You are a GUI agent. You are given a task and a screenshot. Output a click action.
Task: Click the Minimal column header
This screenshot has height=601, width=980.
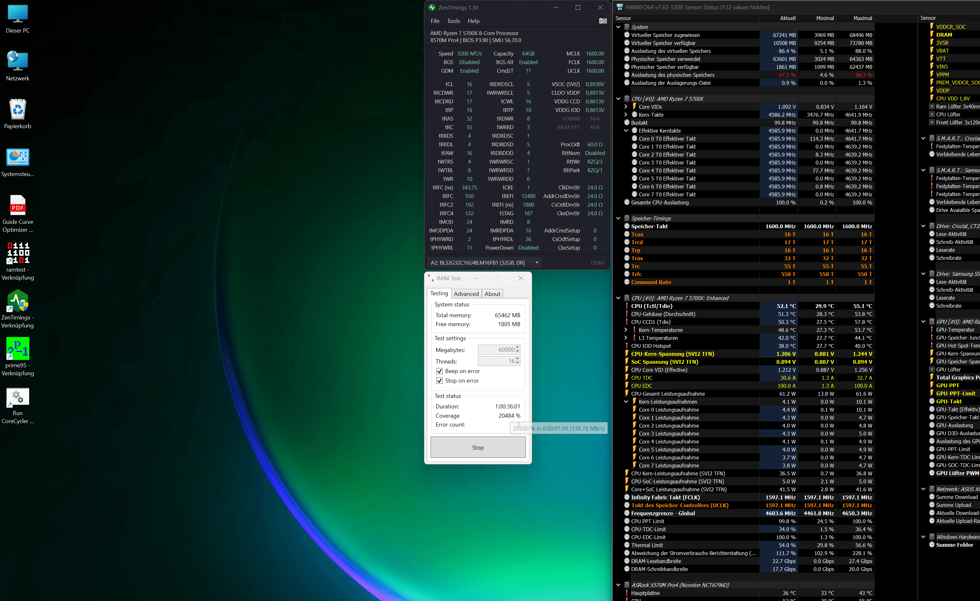[817, 18]
